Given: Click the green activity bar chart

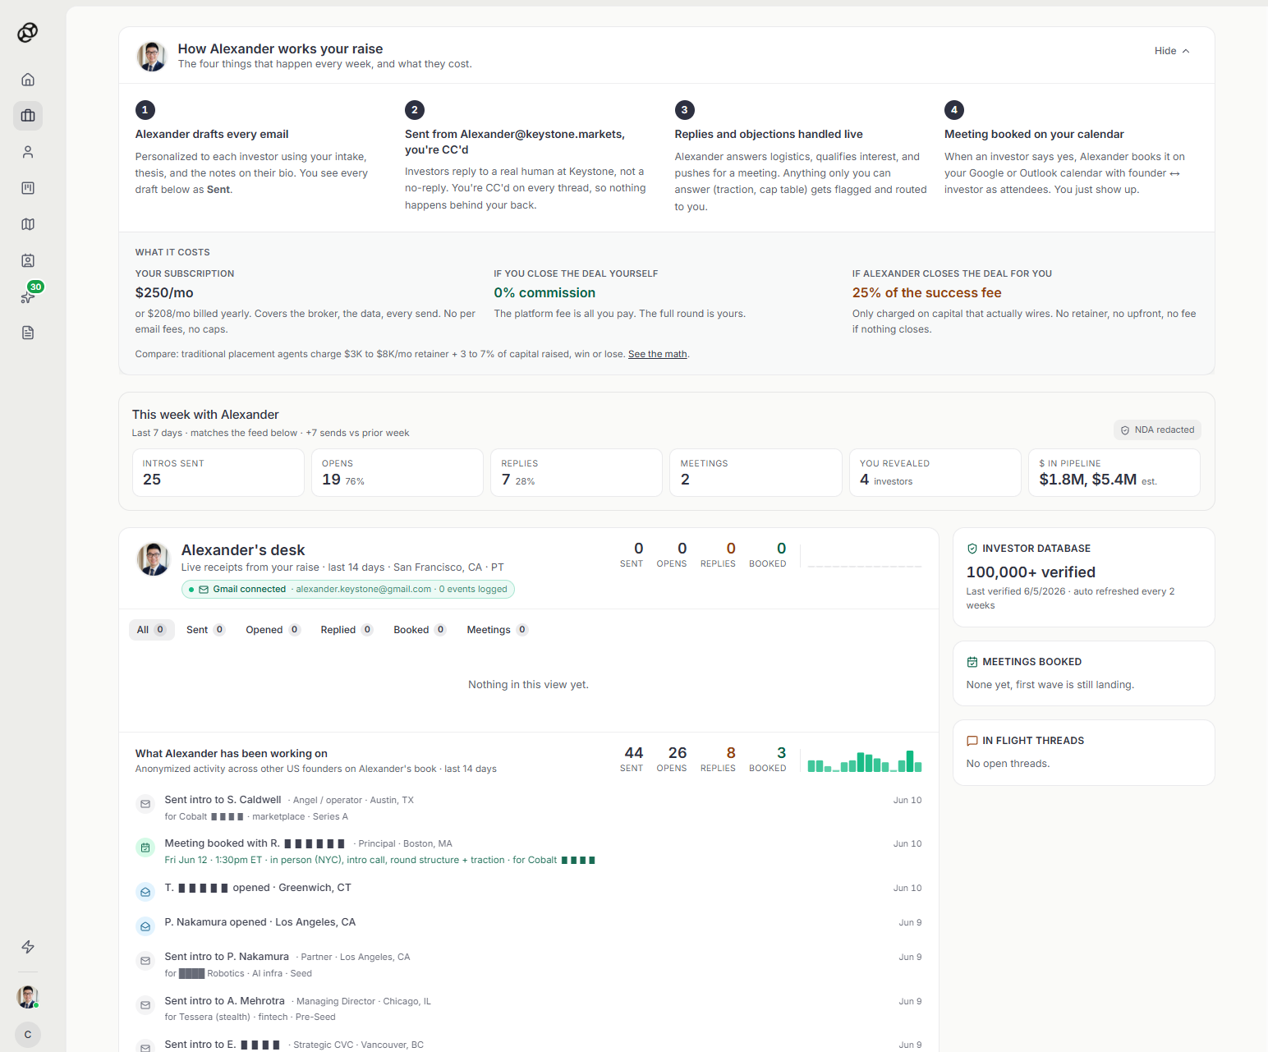Looking at the screenshot, I should [x=865, y=760].
